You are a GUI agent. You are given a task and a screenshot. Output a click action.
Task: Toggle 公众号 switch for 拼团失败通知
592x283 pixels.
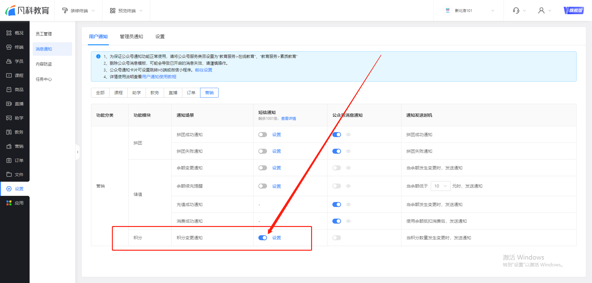click(x=337, y=151)
